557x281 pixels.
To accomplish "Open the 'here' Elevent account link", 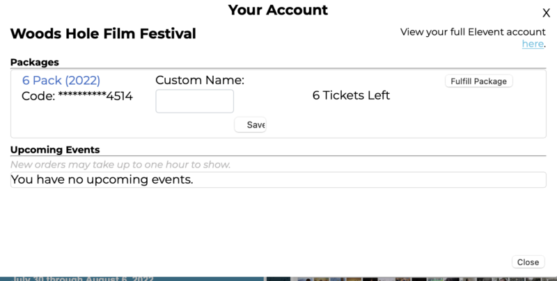I will pos(533,44).
